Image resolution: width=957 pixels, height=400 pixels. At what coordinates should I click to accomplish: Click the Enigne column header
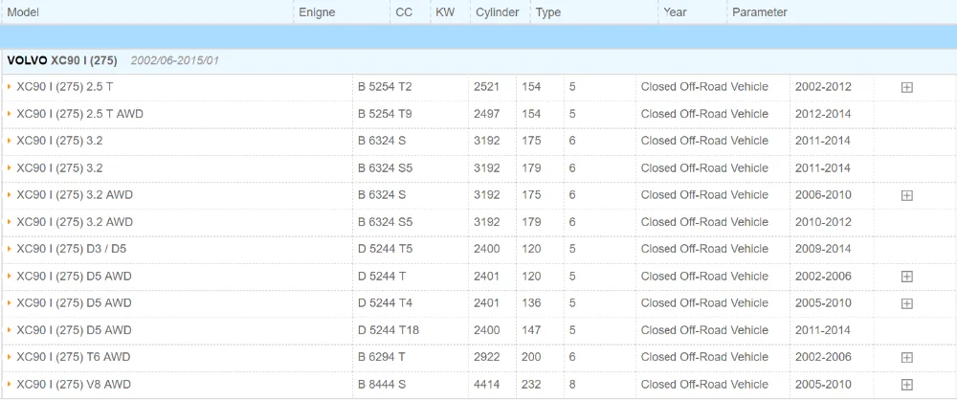[317, 12]
